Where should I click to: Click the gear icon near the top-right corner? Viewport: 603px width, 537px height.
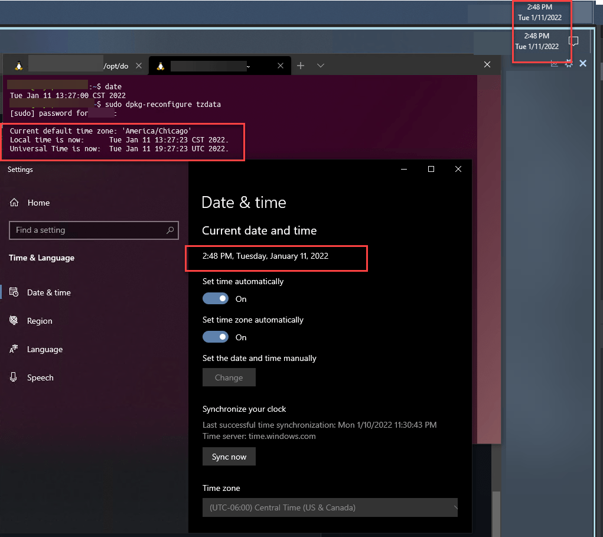tap(568, 63)
